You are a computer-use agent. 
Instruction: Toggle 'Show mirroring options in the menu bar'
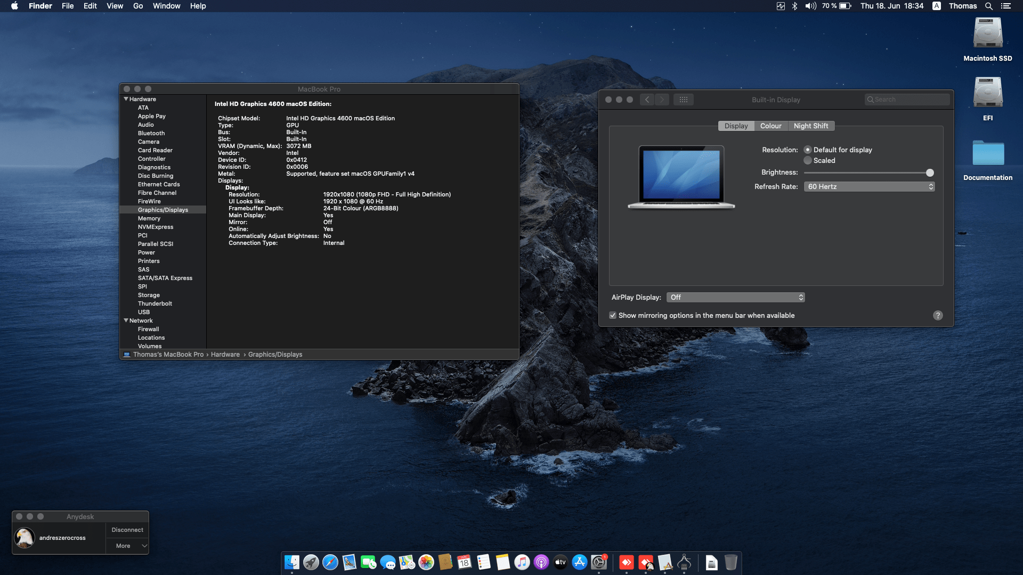tap(613, 316)
